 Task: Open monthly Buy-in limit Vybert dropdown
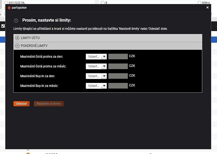(96, 86)
